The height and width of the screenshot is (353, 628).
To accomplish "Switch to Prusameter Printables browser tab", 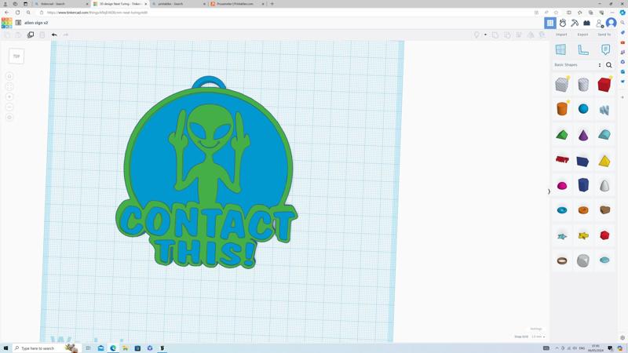I will click(235, 4).
